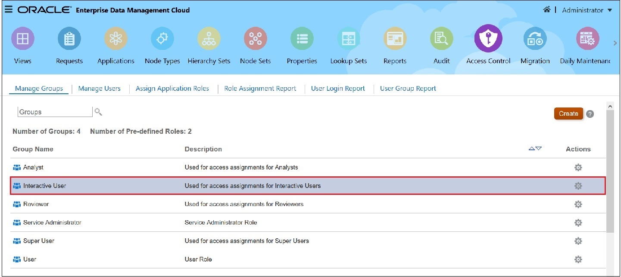This screenshot has height=277, width=621.
Task: Open Actions gear for Super User
Action: (578, 241)
